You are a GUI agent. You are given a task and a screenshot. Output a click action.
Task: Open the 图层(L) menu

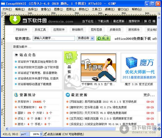pyautogui.click(x=71, y=9)
